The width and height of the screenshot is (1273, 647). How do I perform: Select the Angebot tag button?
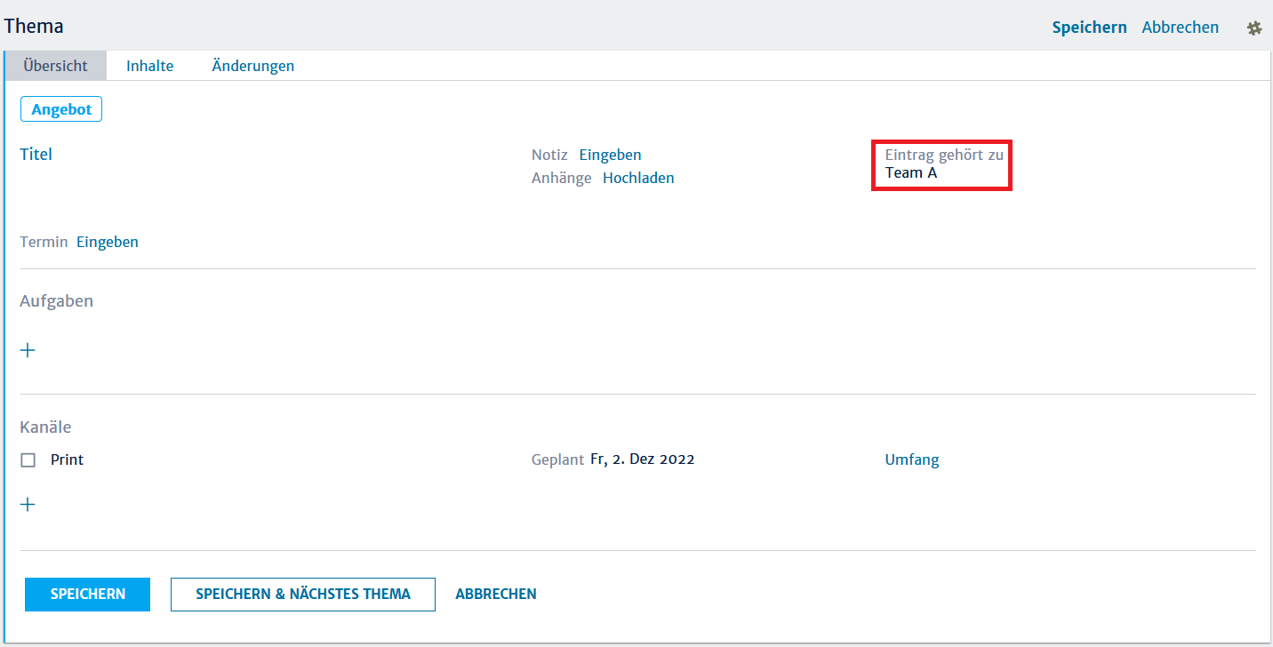61,109
